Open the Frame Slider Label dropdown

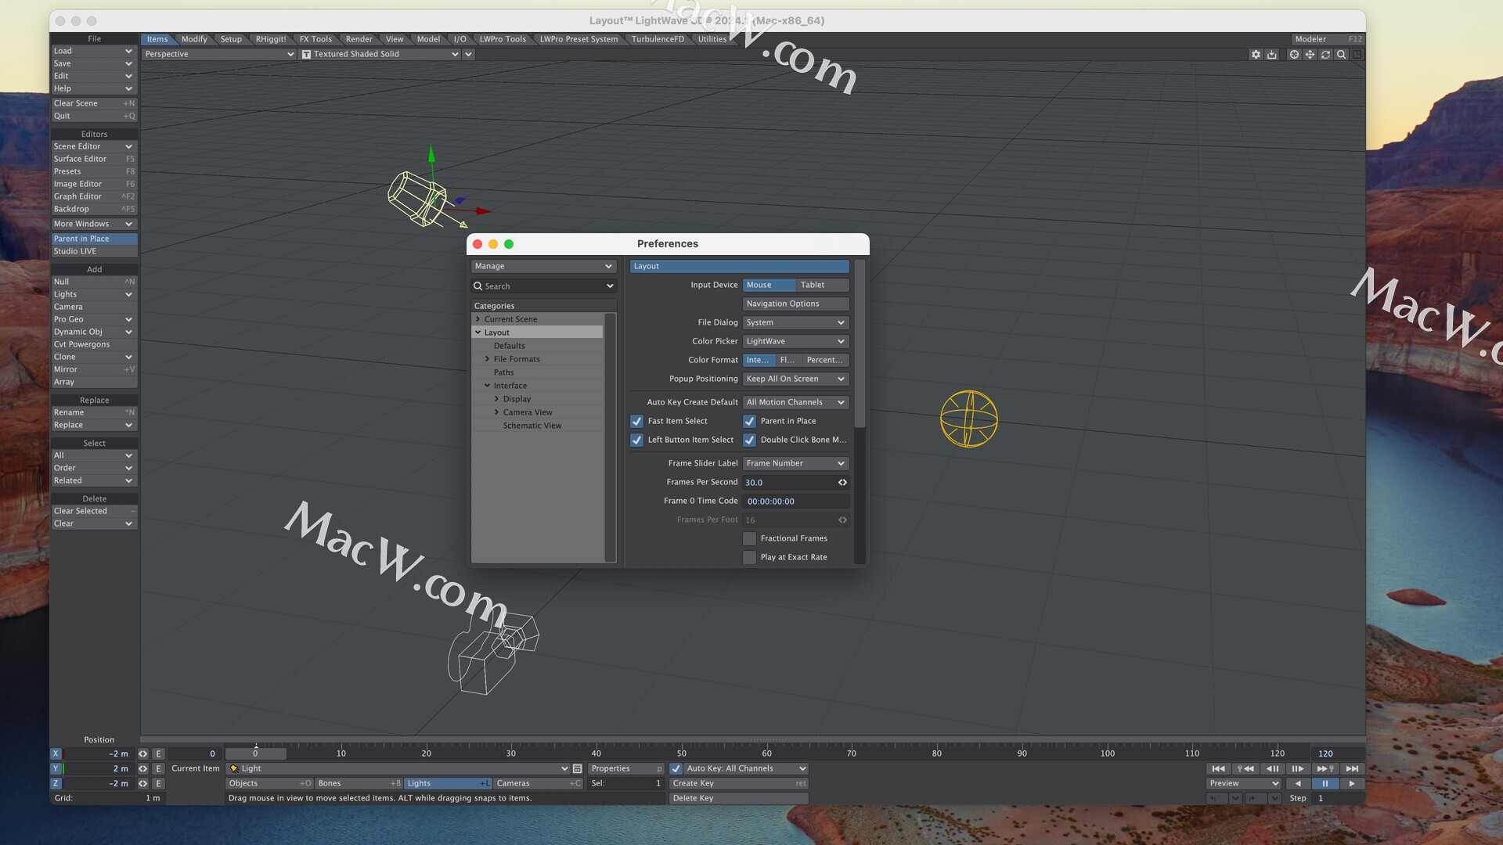tap(795, 463)
